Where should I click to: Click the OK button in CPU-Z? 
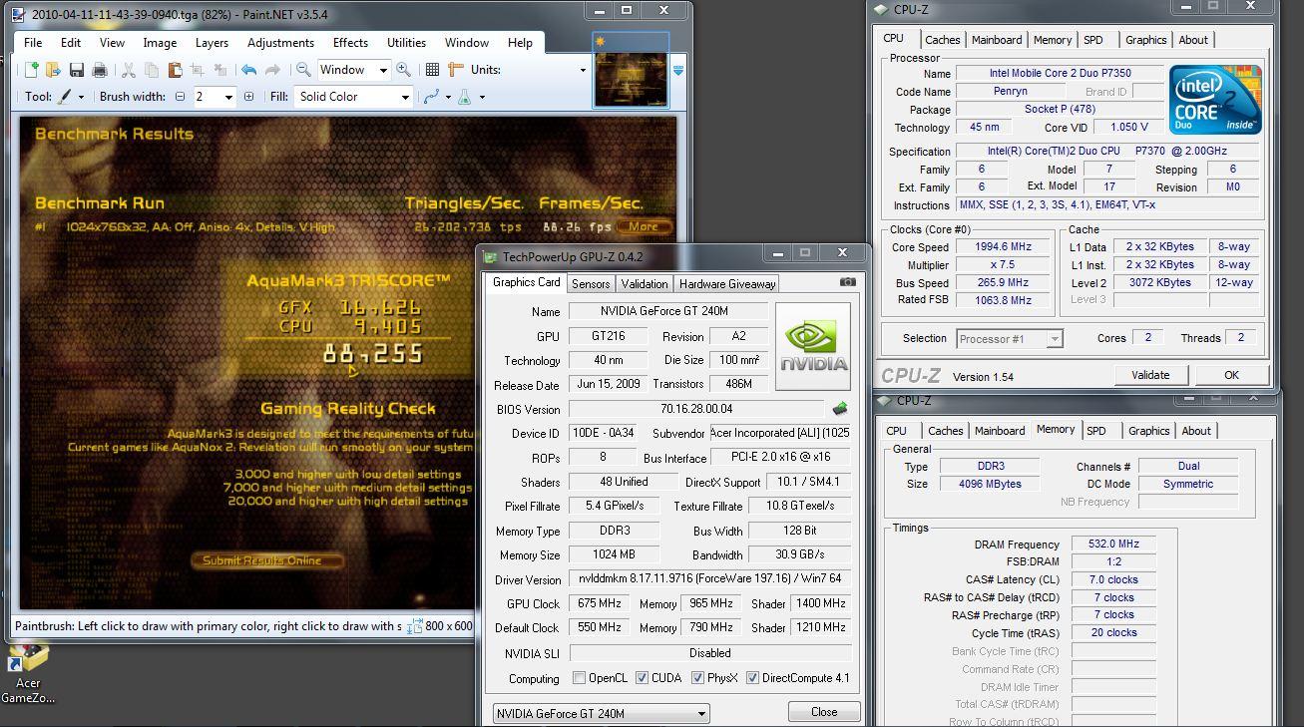tap(1231, 375)
